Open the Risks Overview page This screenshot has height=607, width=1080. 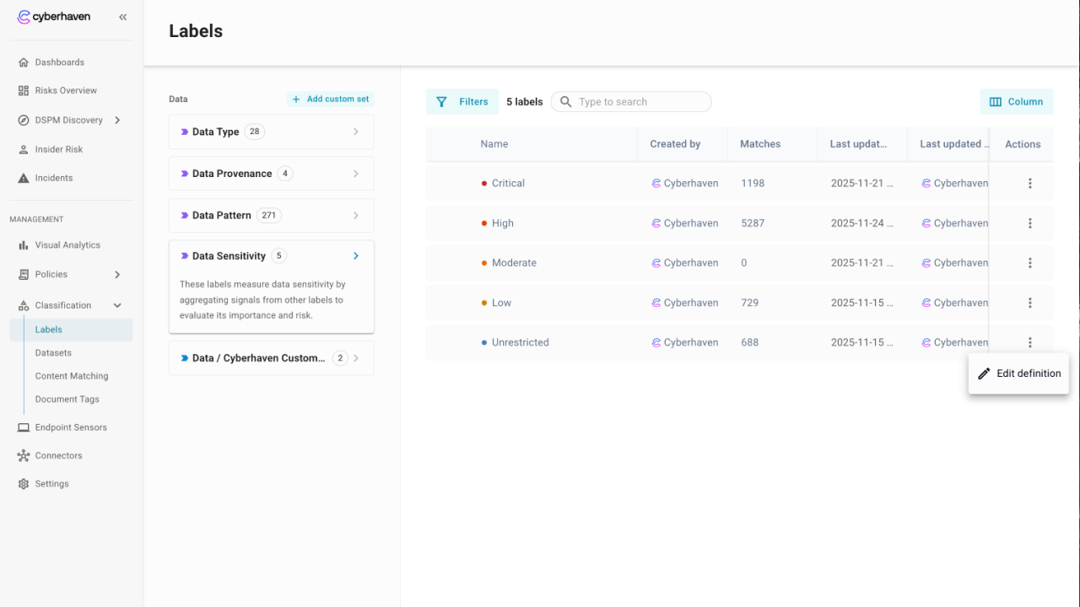65,90
